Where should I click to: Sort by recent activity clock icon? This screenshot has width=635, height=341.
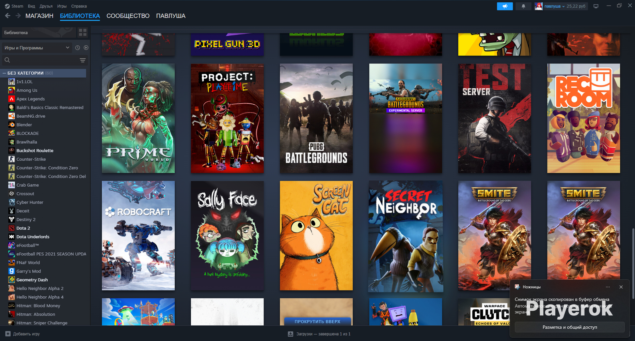click(x=78, y=48)
